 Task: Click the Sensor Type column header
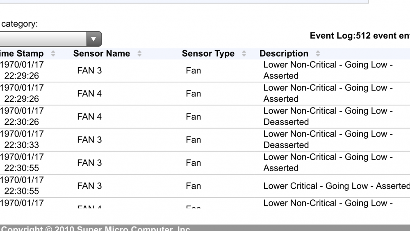(x=208, y=54)
